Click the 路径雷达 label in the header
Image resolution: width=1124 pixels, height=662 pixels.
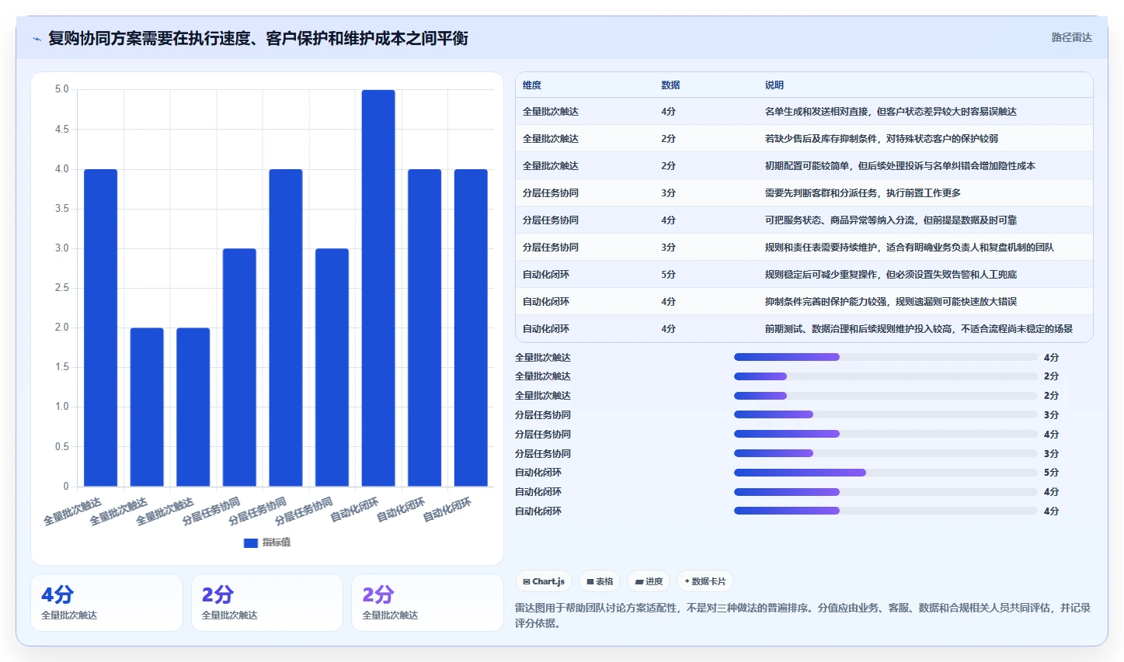(x=1072, y=37)
